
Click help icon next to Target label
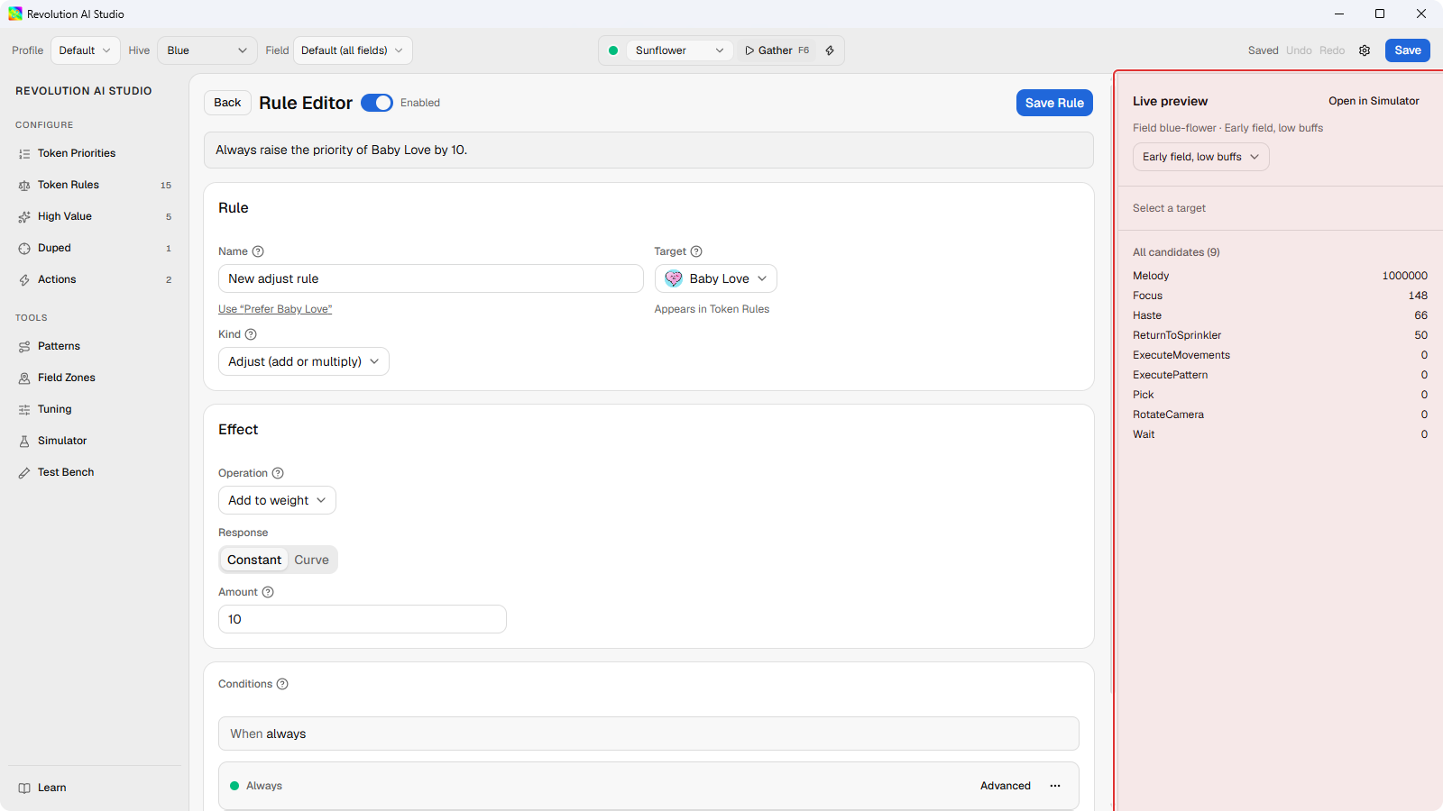coord(696,251)
